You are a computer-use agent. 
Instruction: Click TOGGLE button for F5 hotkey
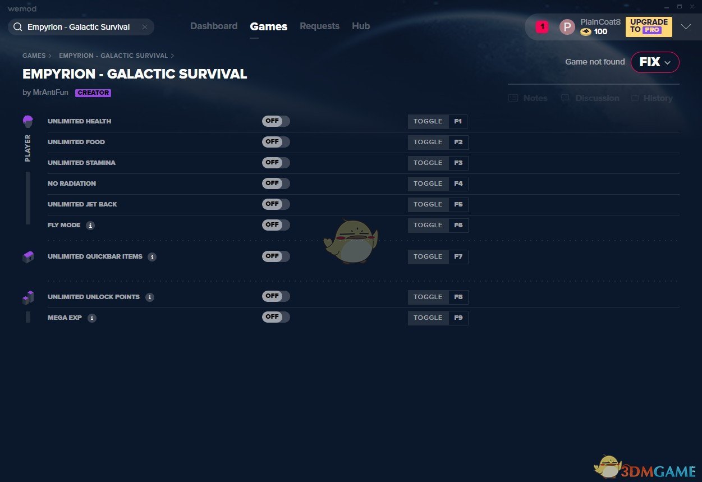(428, 205)
